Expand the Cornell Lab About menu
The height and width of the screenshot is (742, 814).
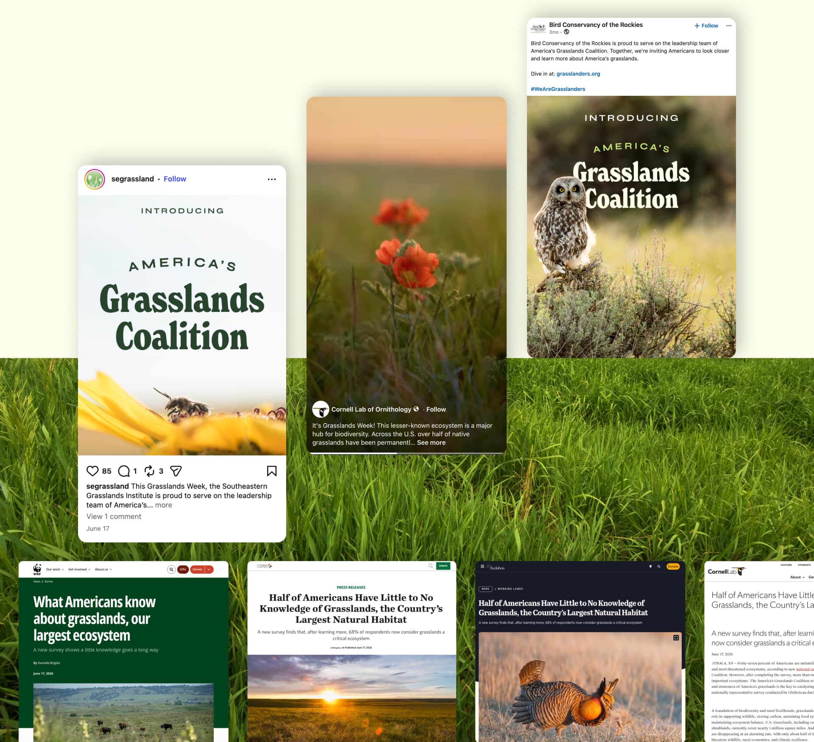797,577
